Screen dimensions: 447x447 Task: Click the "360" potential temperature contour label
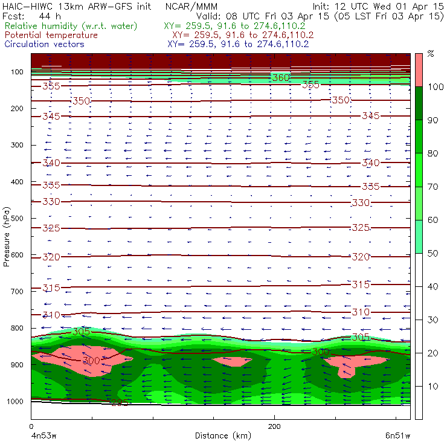[x=281, y=78]
